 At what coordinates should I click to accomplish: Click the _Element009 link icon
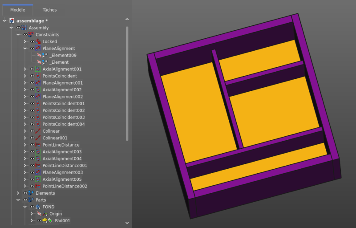click(45, 55)
